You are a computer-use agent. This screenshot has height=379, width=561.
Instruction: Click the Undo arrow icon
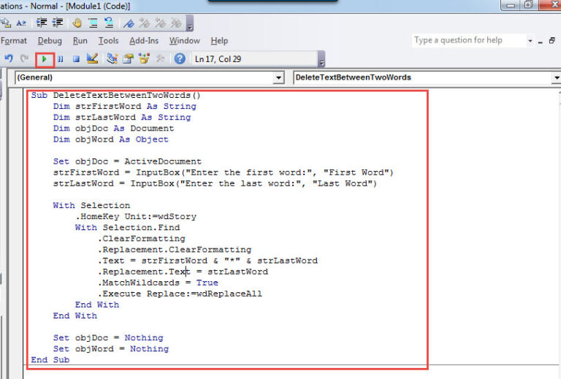pos(9,58)
